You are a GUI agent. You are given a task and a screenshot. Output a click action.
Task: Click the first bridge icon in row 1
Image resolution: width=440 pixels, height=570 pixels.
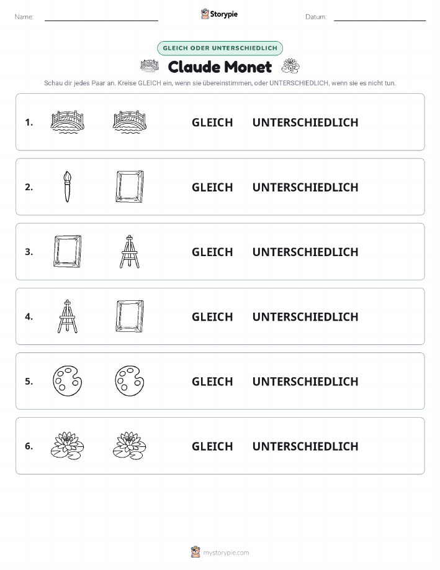click(x=68, y=122)
